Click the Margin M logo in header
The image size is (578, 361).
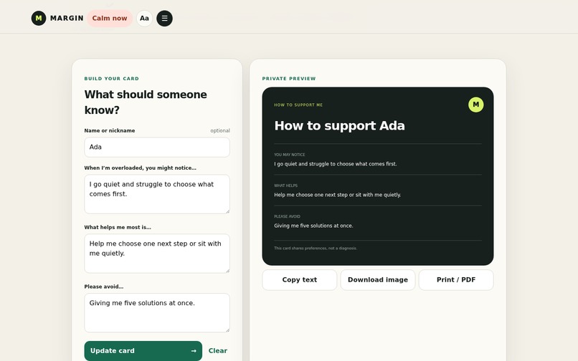pos(39,18)
